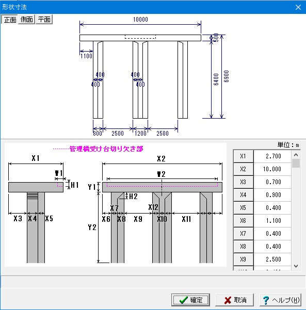Switch to the 正面 view tab

coord(9,20)
